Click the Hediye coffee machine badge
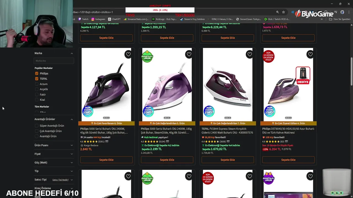This screenshot has width=353, height=198. pos(303,75)
